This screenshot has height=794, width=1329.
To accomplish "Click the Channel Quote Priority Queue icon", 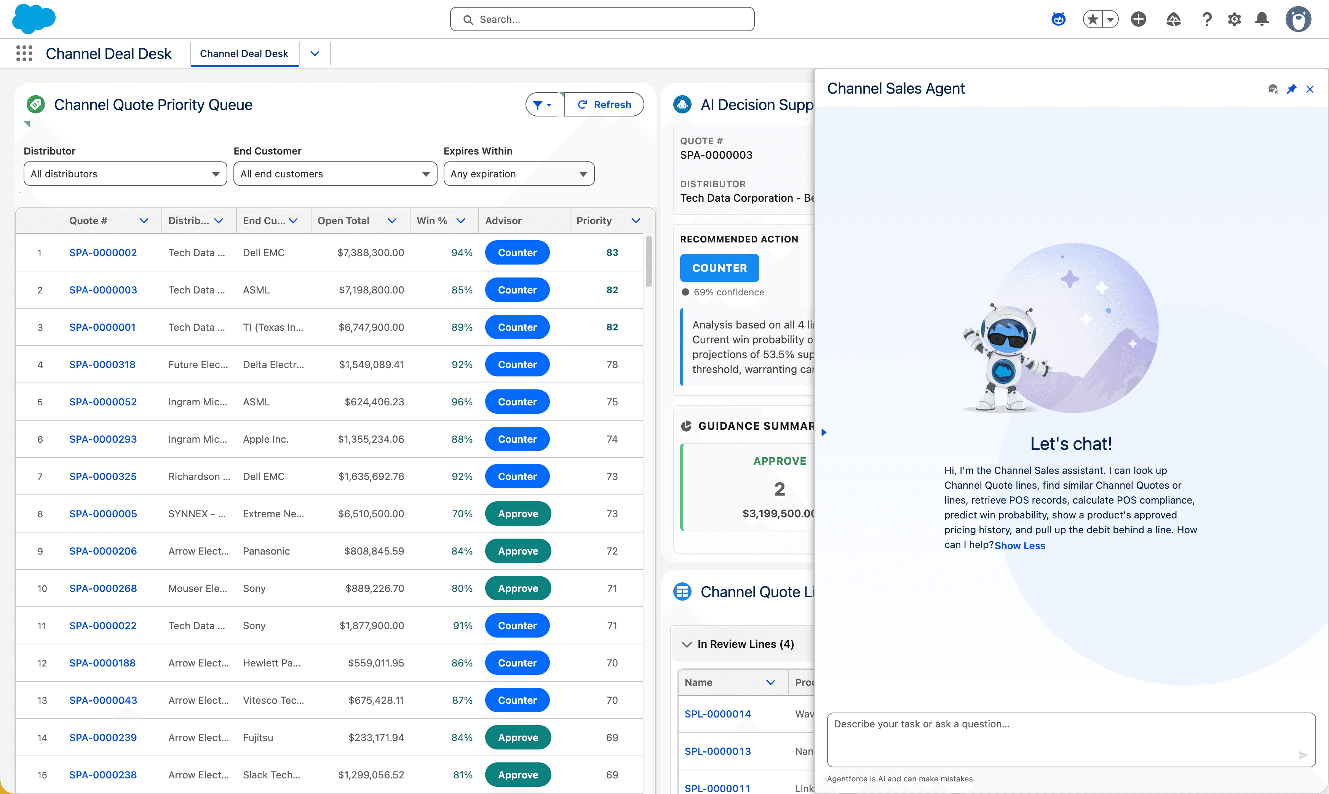I will tap(36, 104).
